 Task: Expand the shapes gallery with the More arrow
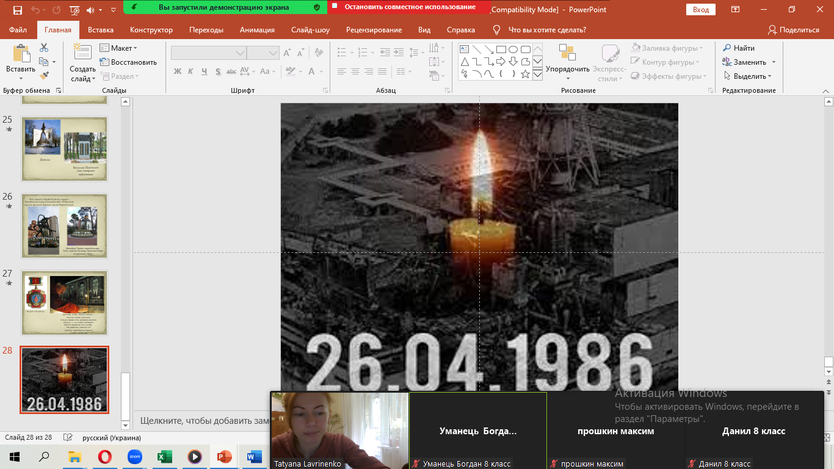click(x=537, y=75)
